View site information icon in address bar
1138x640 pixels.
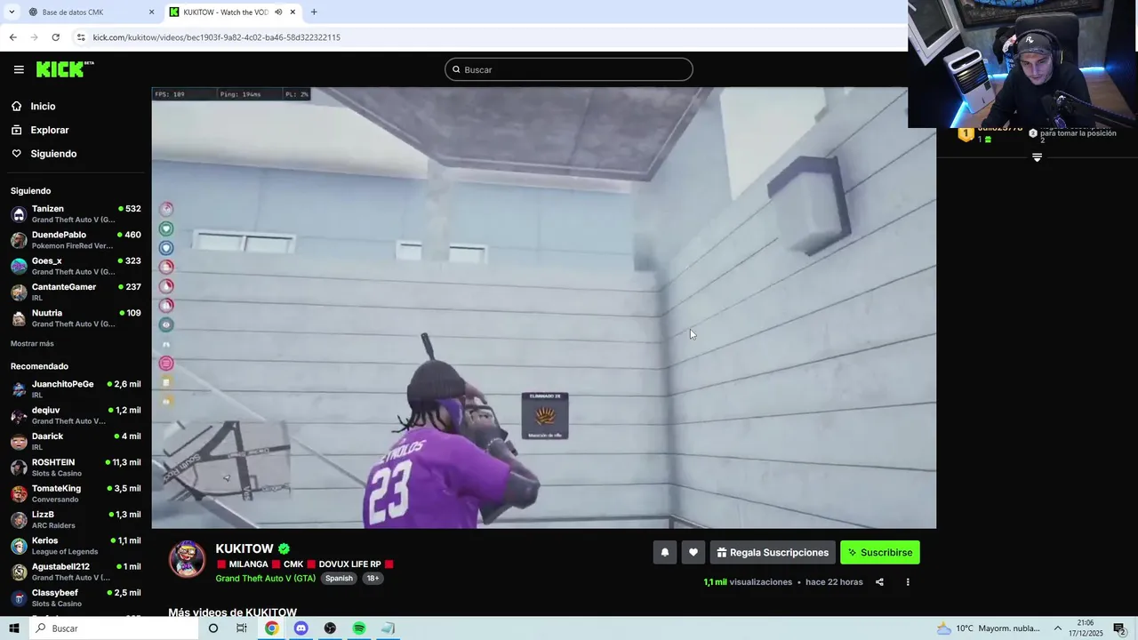81,37
